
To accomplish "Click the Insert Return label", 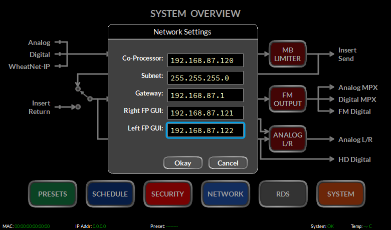I will [x=40, y=107].
